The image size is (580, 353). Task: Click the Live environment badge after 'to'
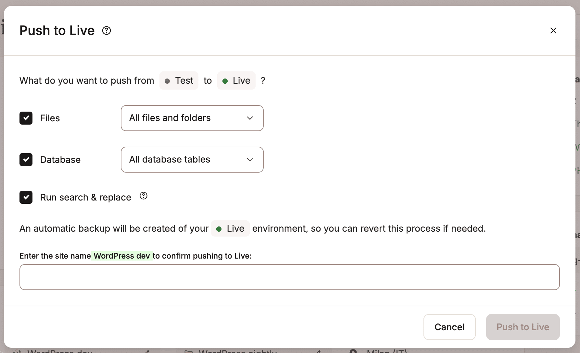[x=236, y=80]
